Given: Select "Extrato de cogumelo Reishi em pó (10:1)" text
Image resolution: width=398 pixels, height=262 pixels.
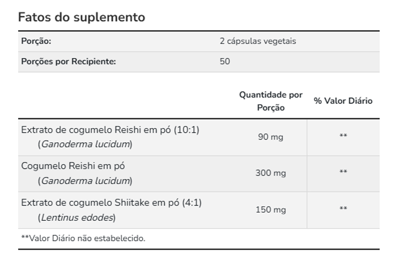Looking at the screenshot, I should [110, 130].
